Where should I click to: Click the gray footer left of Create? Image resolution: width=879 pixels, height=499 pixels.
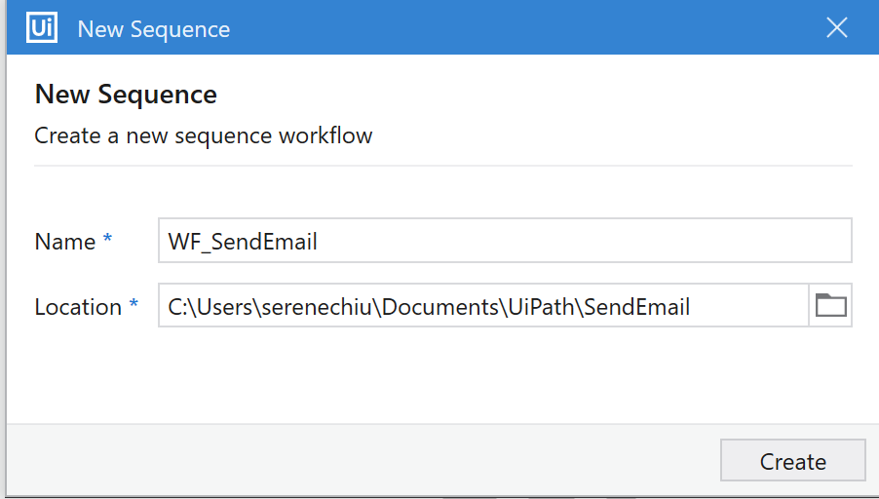tap(361, 460)
